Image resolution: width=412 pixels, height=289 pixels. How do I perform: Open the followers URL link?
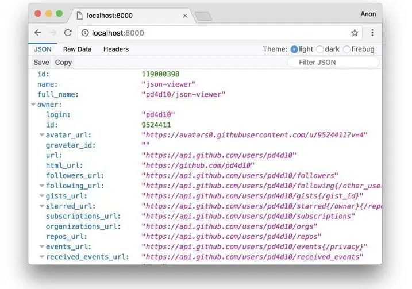pyautogui.click(x=240, y=175)
